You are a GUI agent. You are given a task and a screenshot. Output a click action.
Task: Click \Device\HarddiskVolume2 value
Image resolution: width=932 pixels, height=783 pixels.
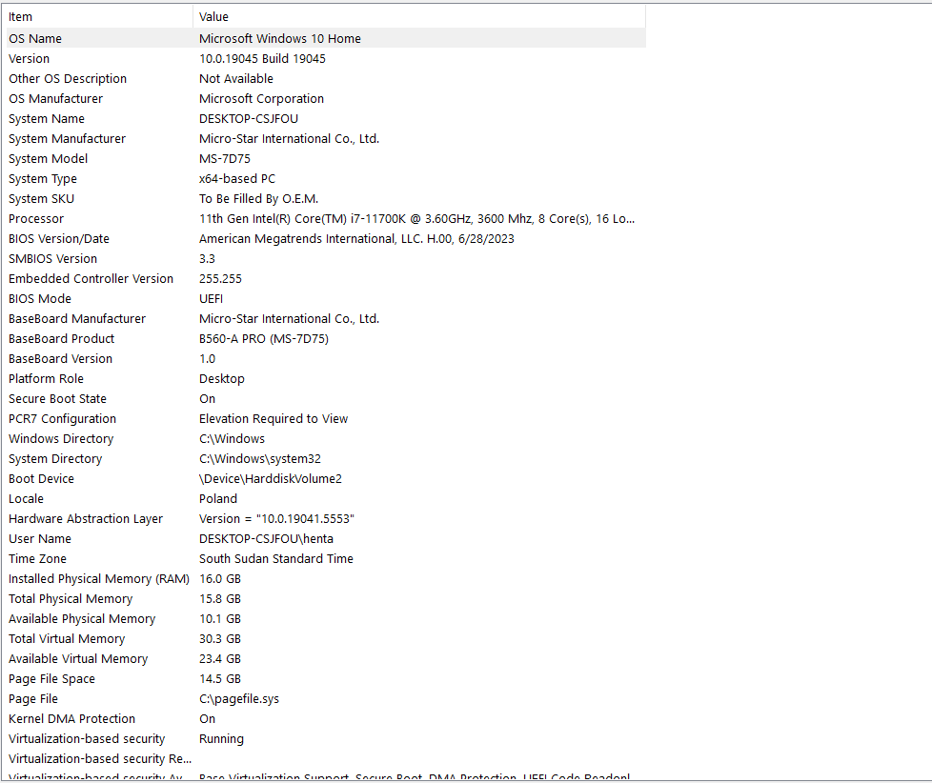coord(271,479)
